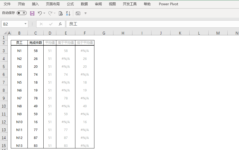Screen dimensions: 239x150
Task: Switch to the 公式 tab
Action: point(70,4)
